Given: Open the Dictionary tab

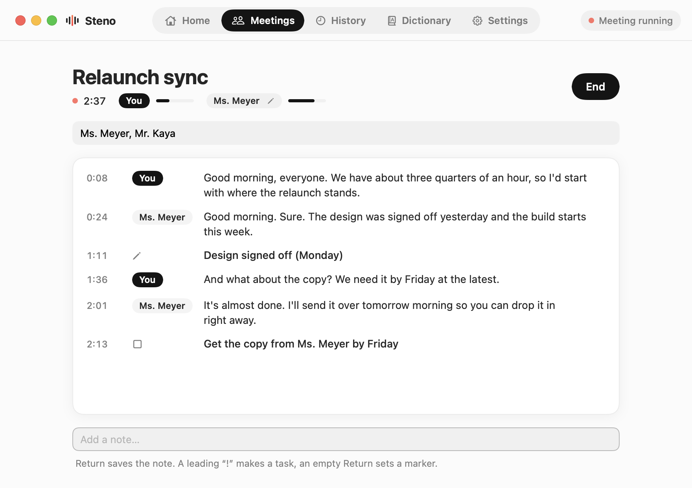Looking at the screenshot, I should [x=419, y=20].
